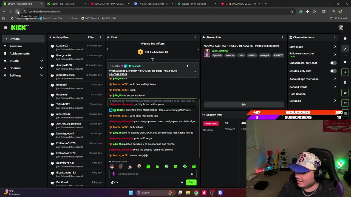Open pinned message options menu
This screenshot has height=197, width=351.
coord(195,66)
